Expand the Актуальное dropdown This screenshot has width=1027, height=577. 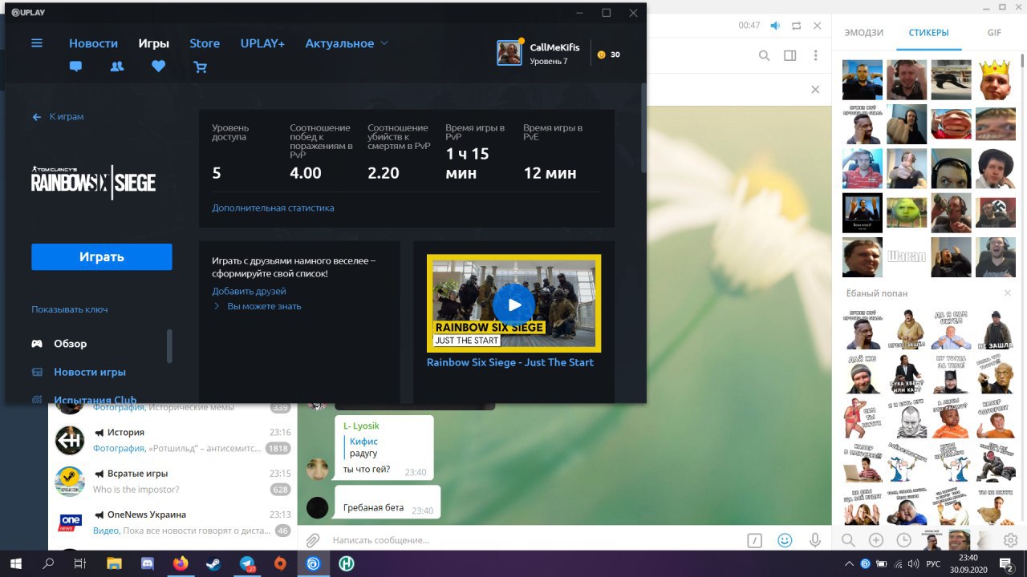[x=347, y=43]
